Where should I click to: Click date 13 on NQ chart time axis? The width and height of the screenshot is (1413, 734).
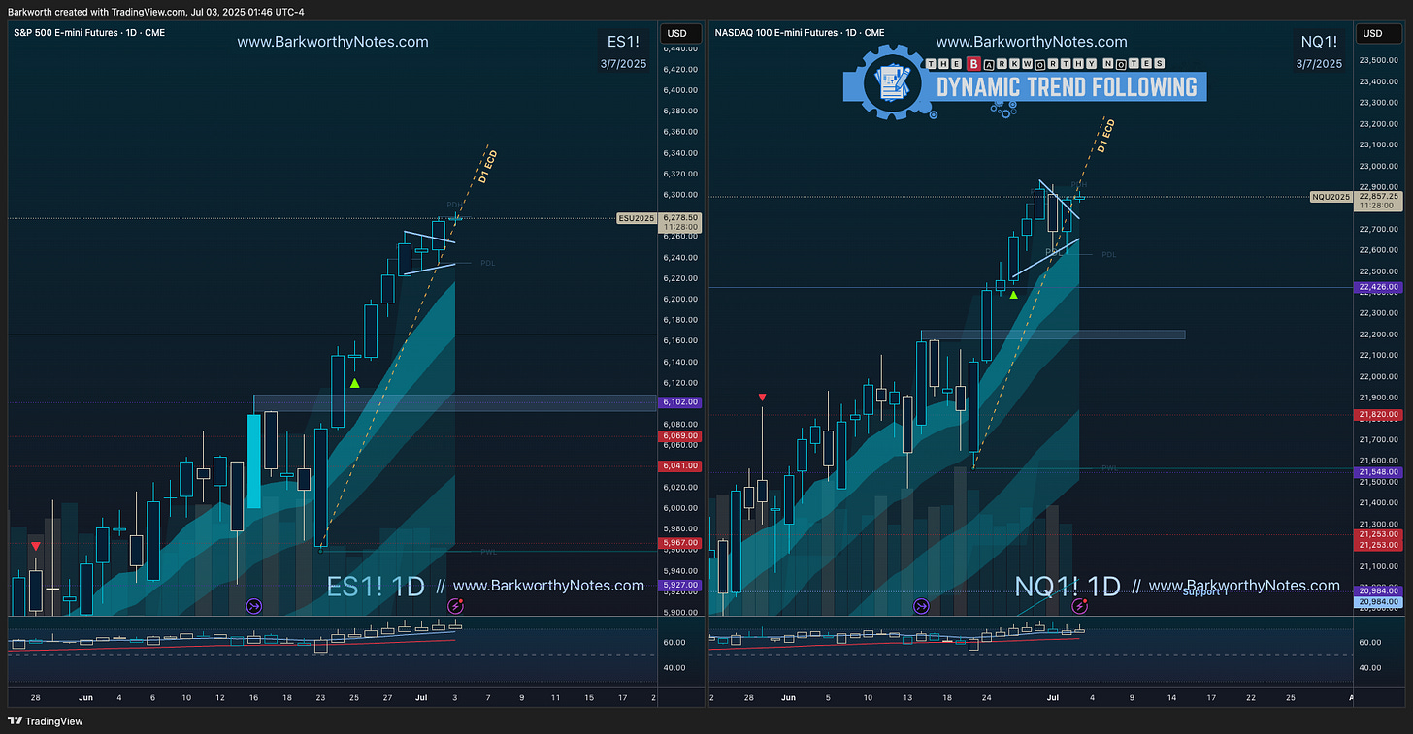pyautogui.click(x=907, y=696)
